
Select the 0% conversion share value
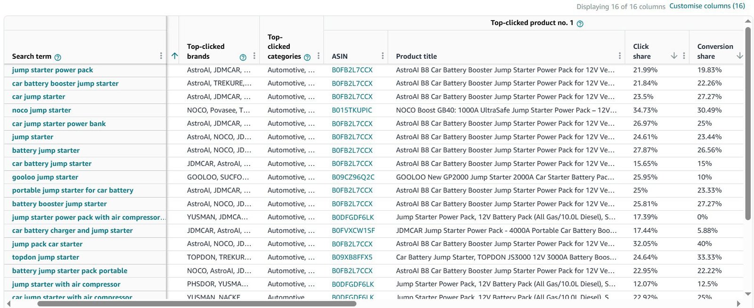[x=702, y=217]
